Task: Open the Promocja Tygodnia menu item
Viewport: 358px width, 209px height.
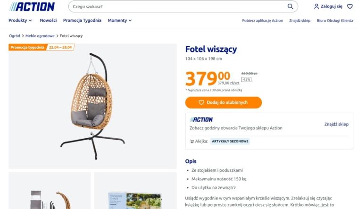Action: [x=82, y=20]
